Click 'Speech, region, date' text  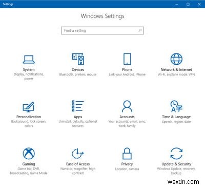(x=176, y=122)
